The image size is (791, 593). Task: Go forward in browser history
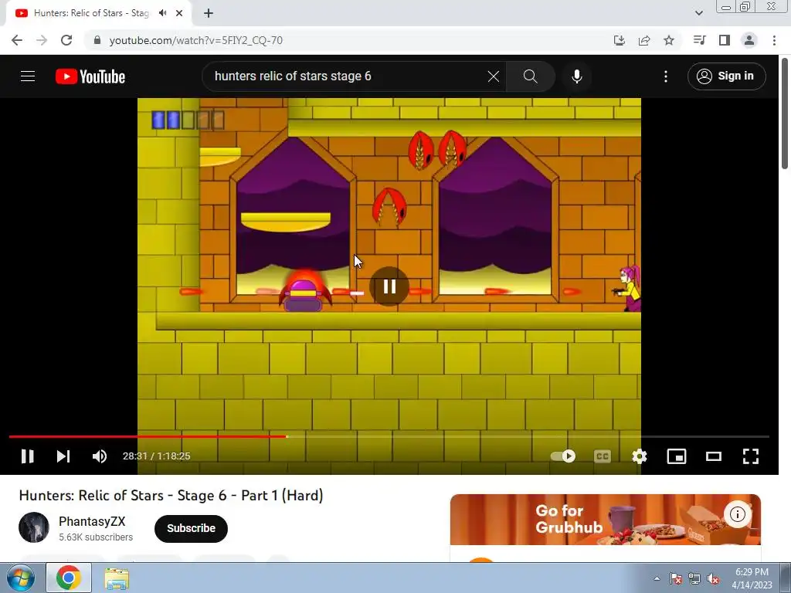point(42,40)
